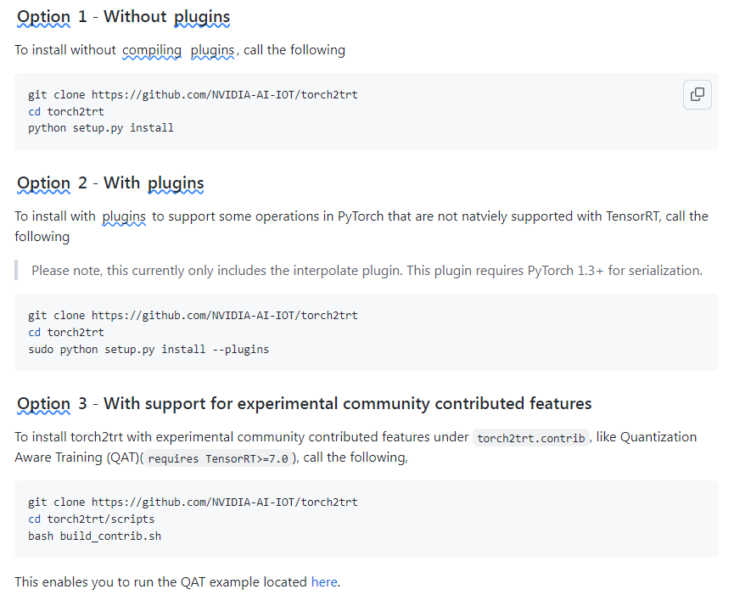
Task: Click the git clone URL in Option 3
Action: [x=224, y=502]
